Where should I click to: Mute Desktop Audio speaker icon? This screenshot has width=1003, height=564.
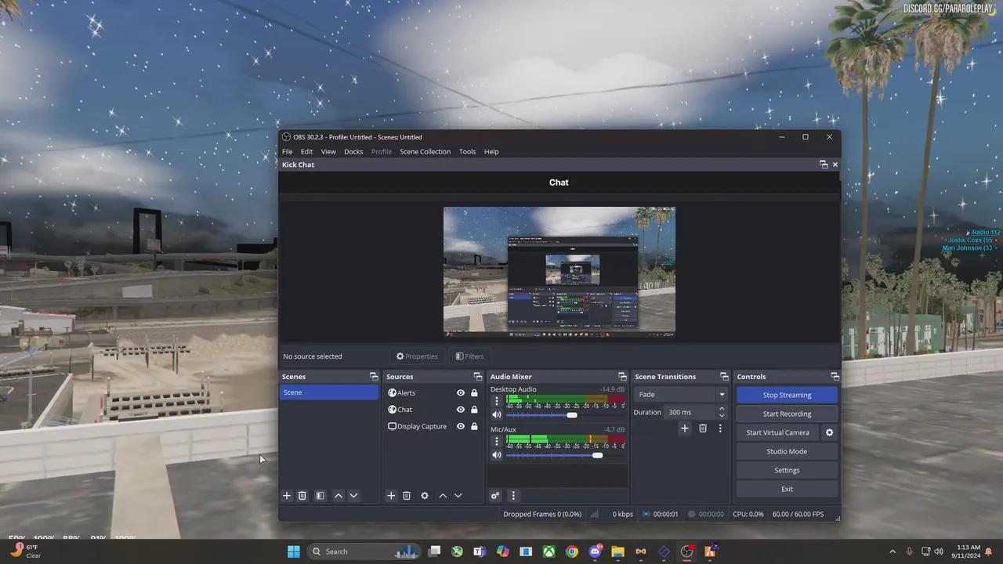point(496,415)
